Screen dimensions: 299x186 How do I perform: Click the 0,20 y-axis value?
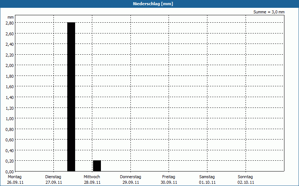(x=10, y=161)
